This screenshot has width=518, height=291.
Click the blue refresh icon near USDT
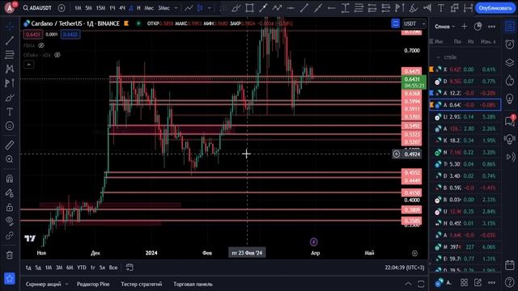pos(396,23)
